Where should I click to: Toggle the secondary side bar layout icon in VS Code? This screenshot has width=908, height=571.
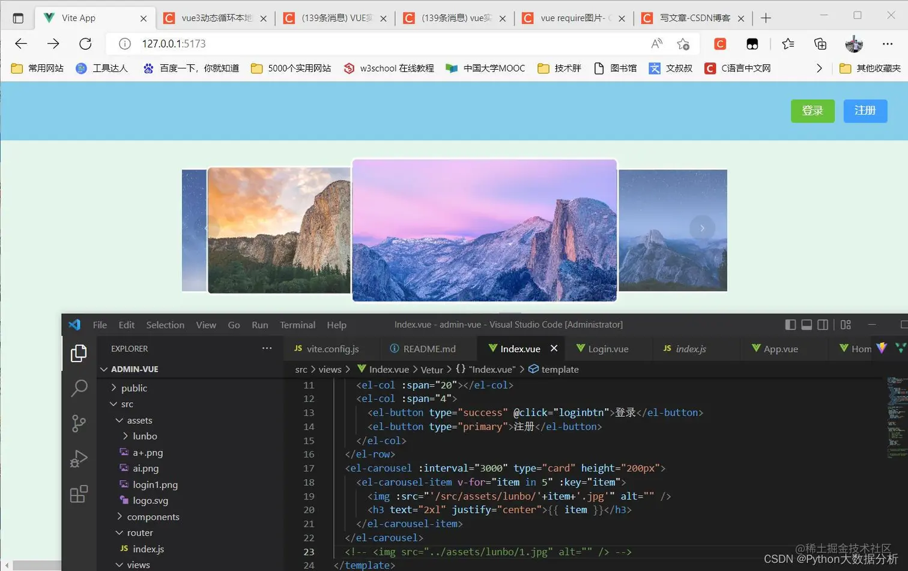823,325
